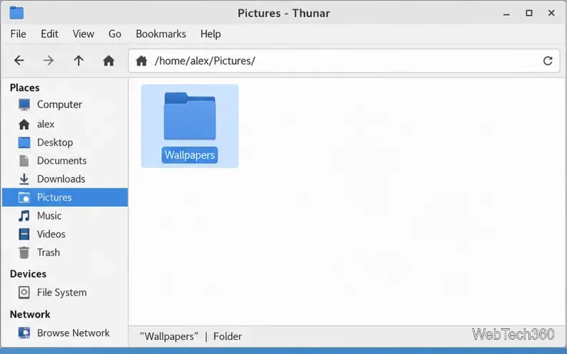Click the home icon inside the path bar
This screenshot has width=567, height=354.
coord(142,61)
